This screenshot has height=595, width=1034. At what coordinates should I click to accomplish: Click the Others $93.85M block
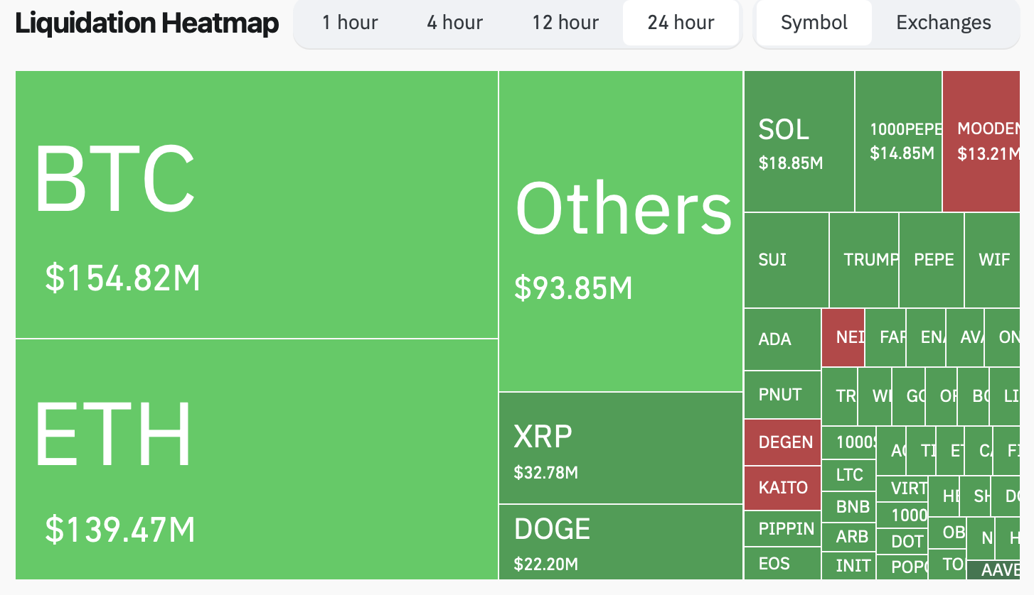(621, 231)
